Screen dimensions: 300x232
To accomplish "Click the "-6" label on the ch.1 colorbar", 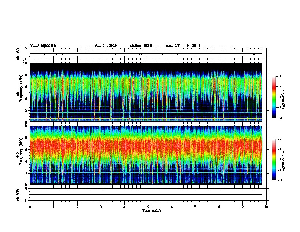I will coord(280,76).
